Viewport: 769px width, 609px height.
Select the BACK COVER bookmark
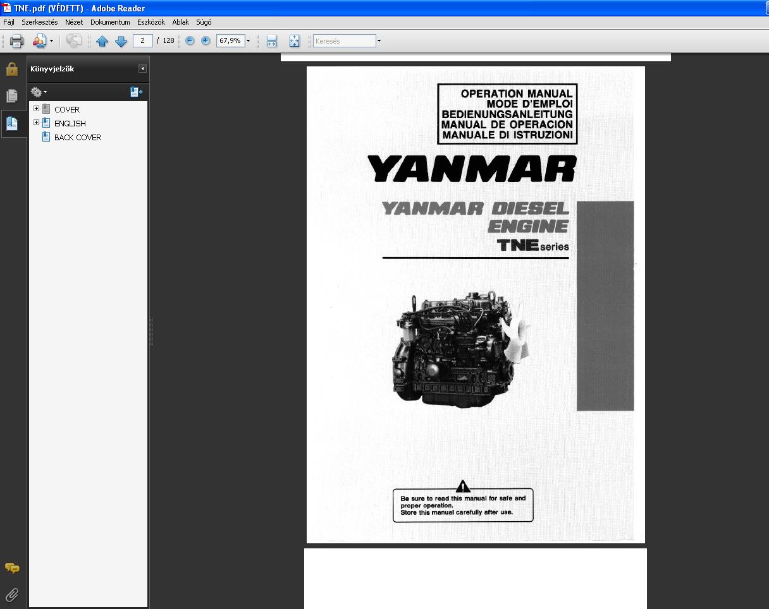click(x=78, y=137)
